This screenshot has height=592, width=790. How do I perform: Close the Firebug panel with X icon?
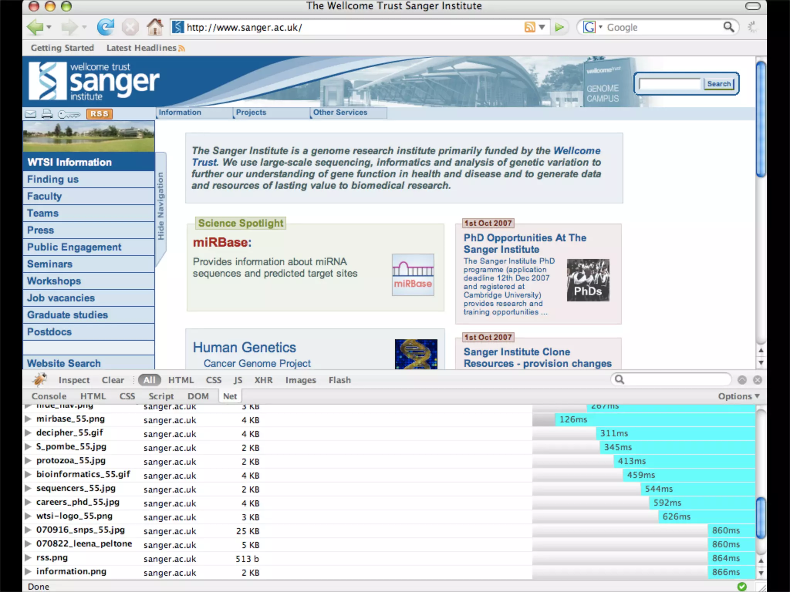pyautogui.click(x=757, y=380)
